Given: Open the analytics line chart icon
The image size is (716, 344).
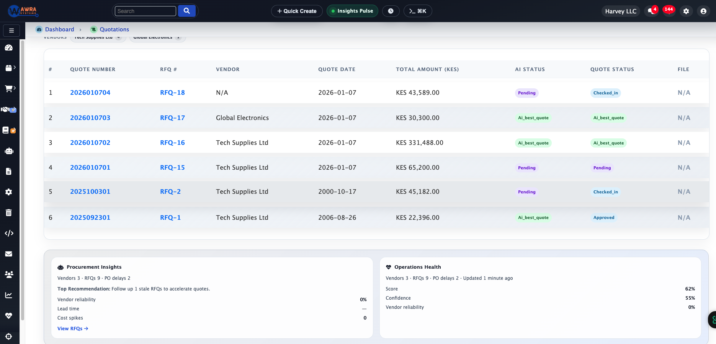Looking at the screenshot, I should [9, 295].
